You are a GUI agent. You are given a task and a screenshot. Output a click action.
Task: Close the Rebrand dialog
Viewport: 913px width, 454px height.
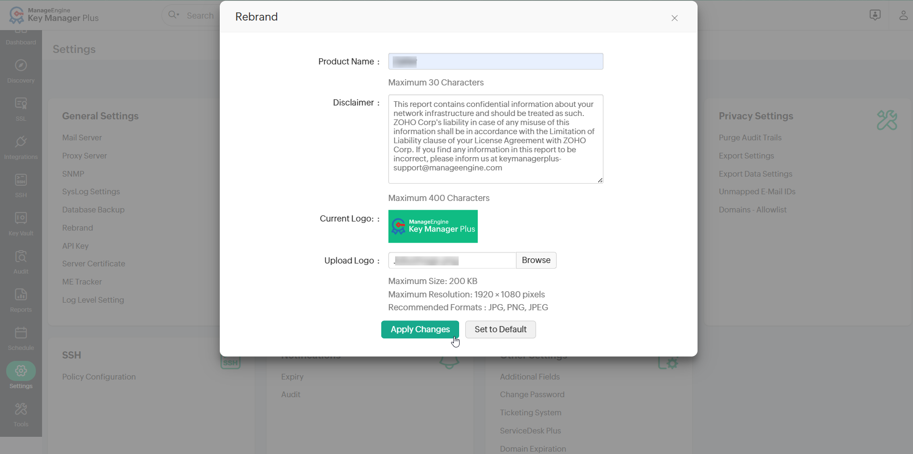coord(675,18)
